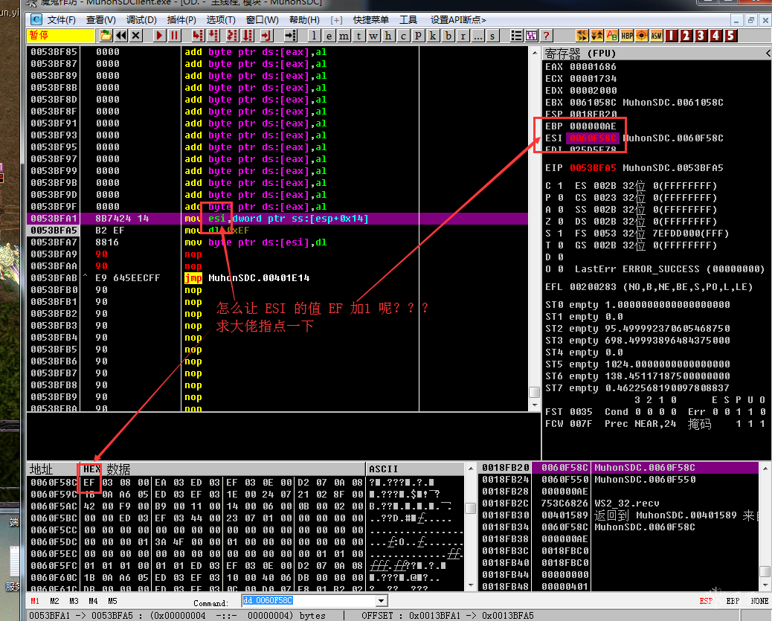The width and height of the screenshot is (772, 621).
Task: Open the Source window with the 's' button
Action: pyautogui.click(x=492, y=36)
